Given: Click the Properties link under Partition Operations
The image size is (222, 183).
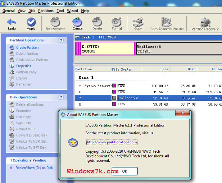Looking at the screenshot, I should point(24,66).
